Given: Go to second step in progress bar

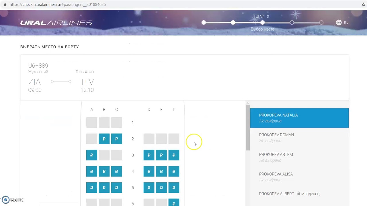Looking at the screenshot, I should pyautogui.click(x=233, y=23).
